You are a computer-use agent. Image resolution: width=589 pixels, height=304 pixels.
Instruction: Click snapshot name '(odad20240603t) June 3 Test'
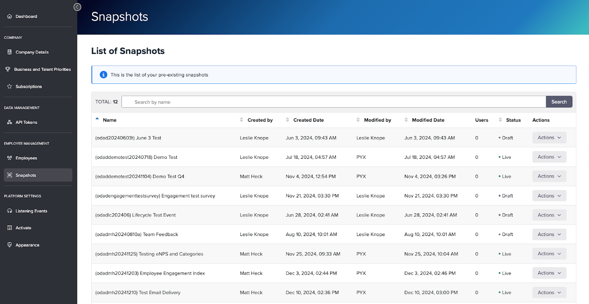tap(128, 138)
